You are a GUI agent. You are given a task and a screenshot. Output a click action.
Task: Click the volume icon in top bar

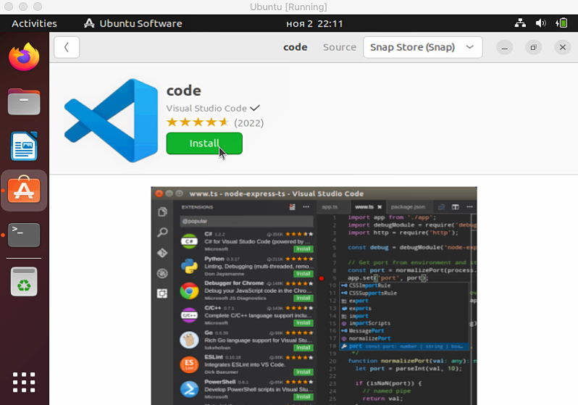pyautogui.click(x=540, y=23)
